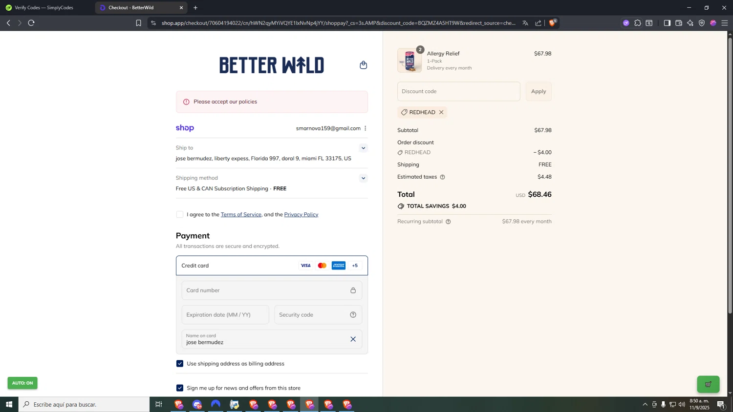
Task: Open the Leo AI sparkle icon
Action: coord(690,23)
